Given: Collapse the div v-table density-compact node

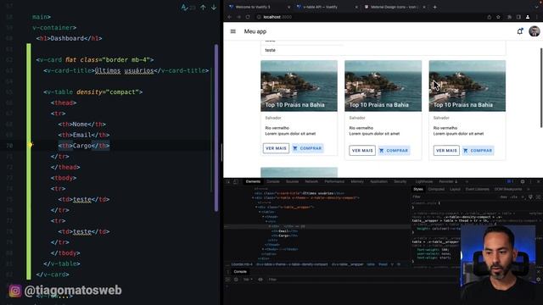Looking at the screenshot, I should click(254, 197).
